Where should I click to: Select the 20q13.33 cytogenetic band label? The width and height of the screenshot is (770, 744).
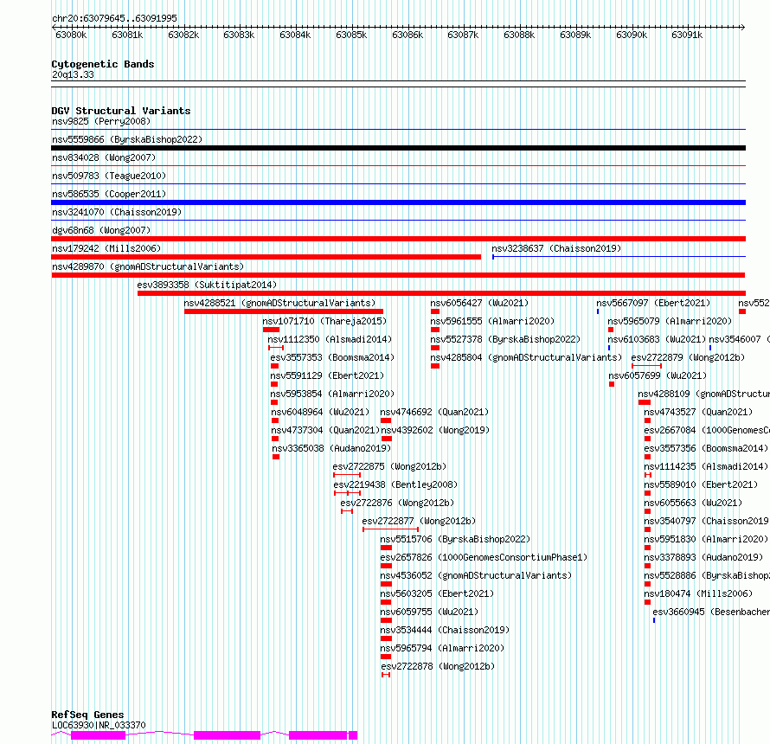point(73,74)
